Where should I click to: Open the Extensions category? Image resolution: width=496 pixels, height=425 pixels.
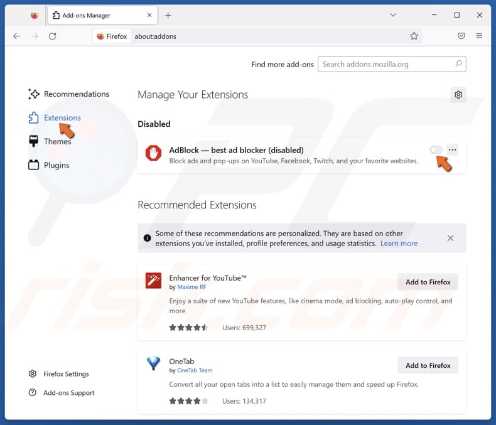pyautogui.click(x=55, y=117)
